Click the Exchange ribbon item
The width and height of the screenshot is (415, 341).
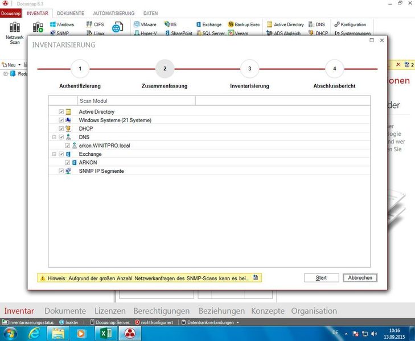pos(209,24)
